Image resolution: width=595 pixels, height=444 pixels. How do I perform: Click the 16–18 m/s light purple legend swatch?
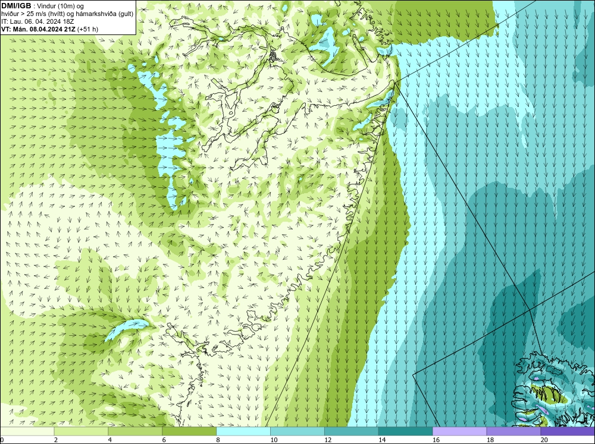click(x=459, y=431)
